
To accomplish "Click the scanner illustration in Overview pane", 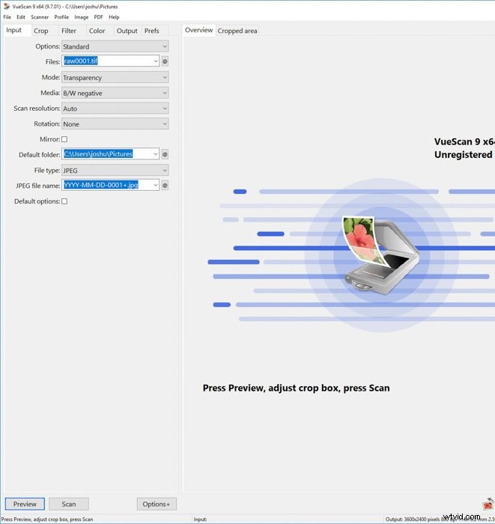I will tap(380, 255).
